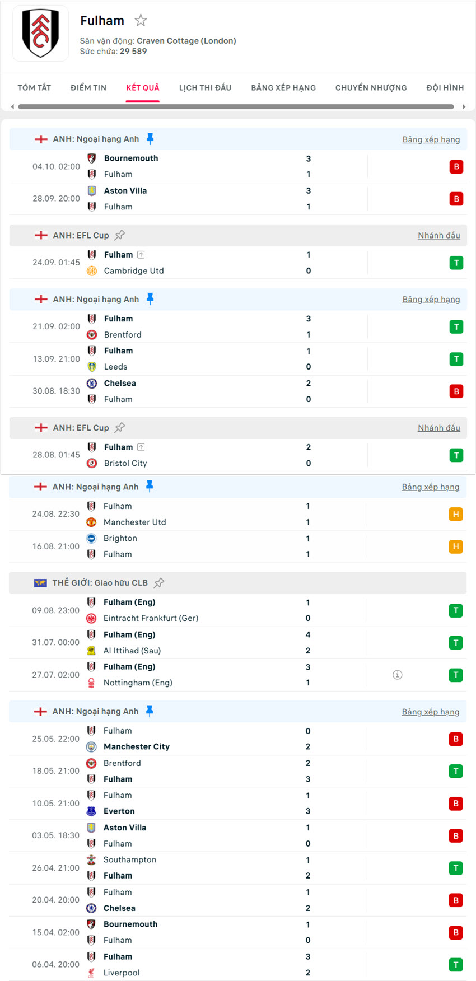This screenshot has width=476, height=981.
Task: Click the world flag beside Giao hữu CLB
Action: 40,582
